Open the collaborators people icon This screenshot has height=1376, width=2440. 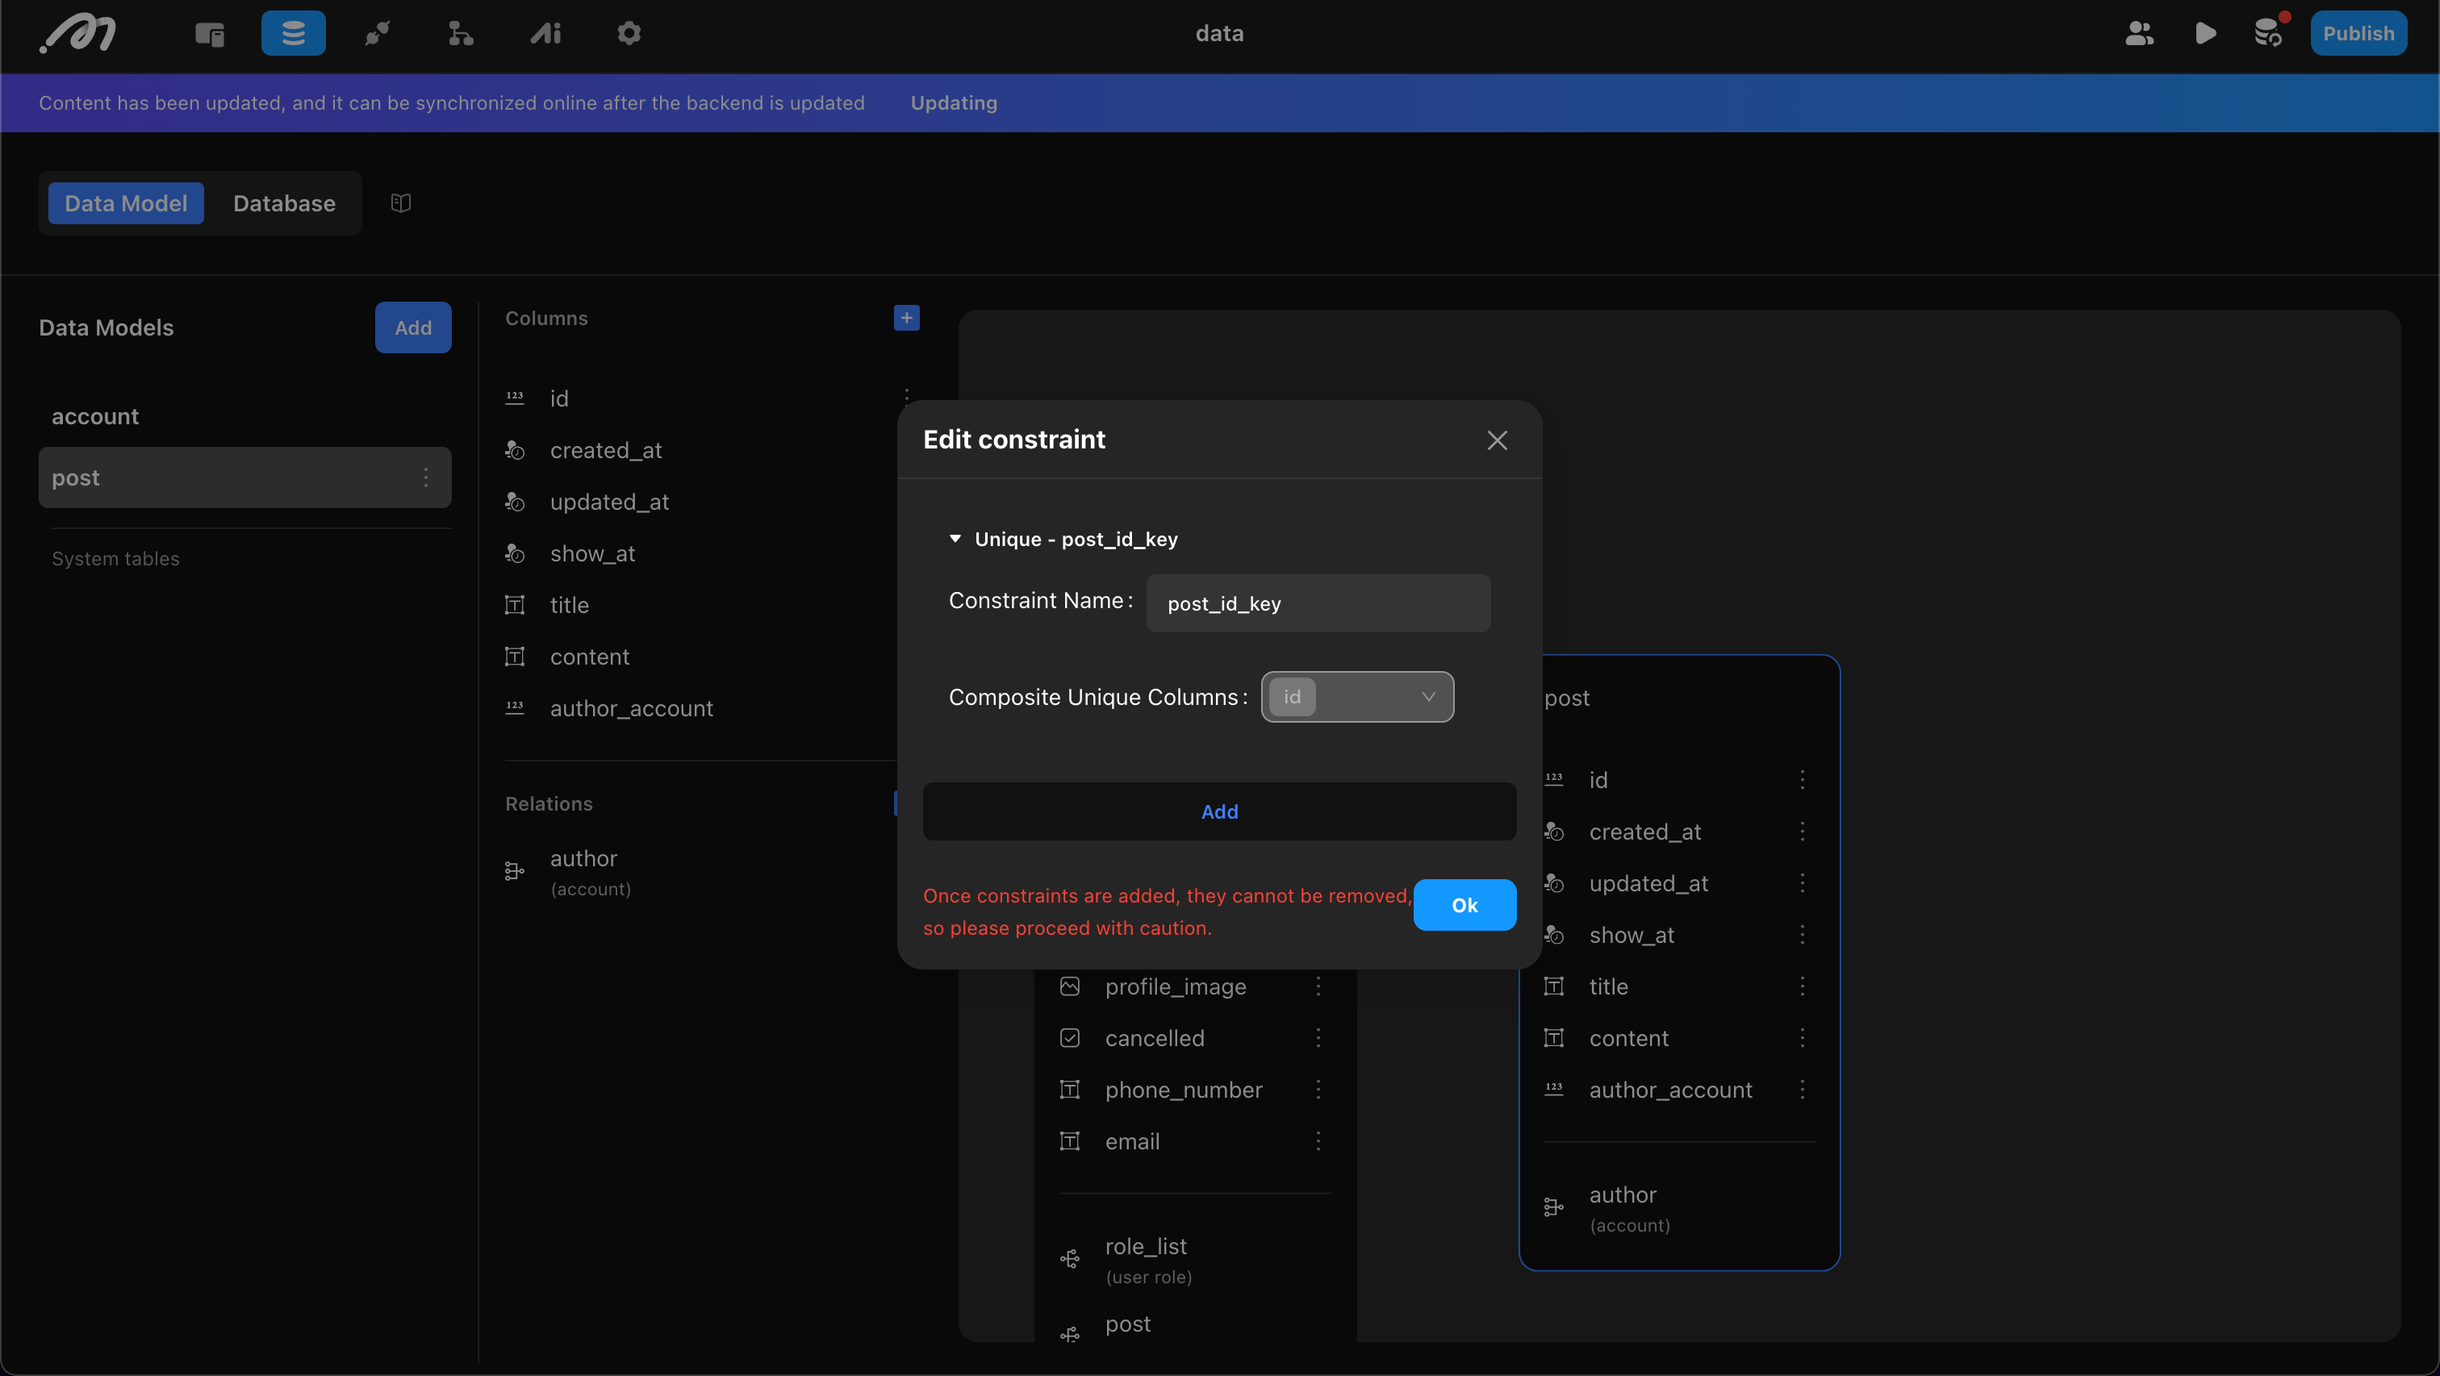click(2139, 34)
